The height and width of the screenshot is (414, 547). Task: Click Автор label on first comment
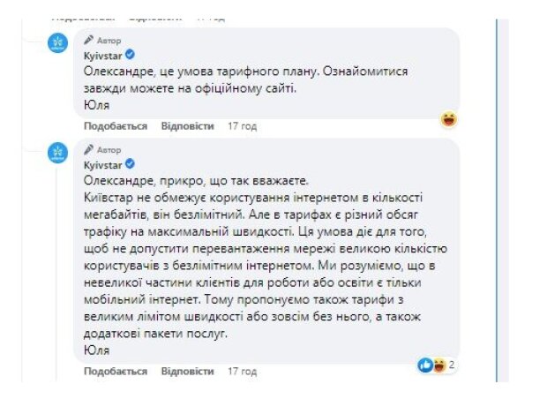click(109, 41)
